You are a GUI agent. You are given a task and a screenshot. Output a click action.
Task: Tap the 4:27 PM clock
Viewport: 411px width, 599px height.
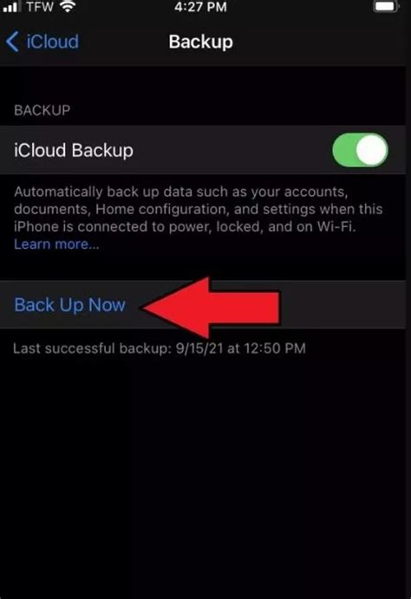click(200, 6)
